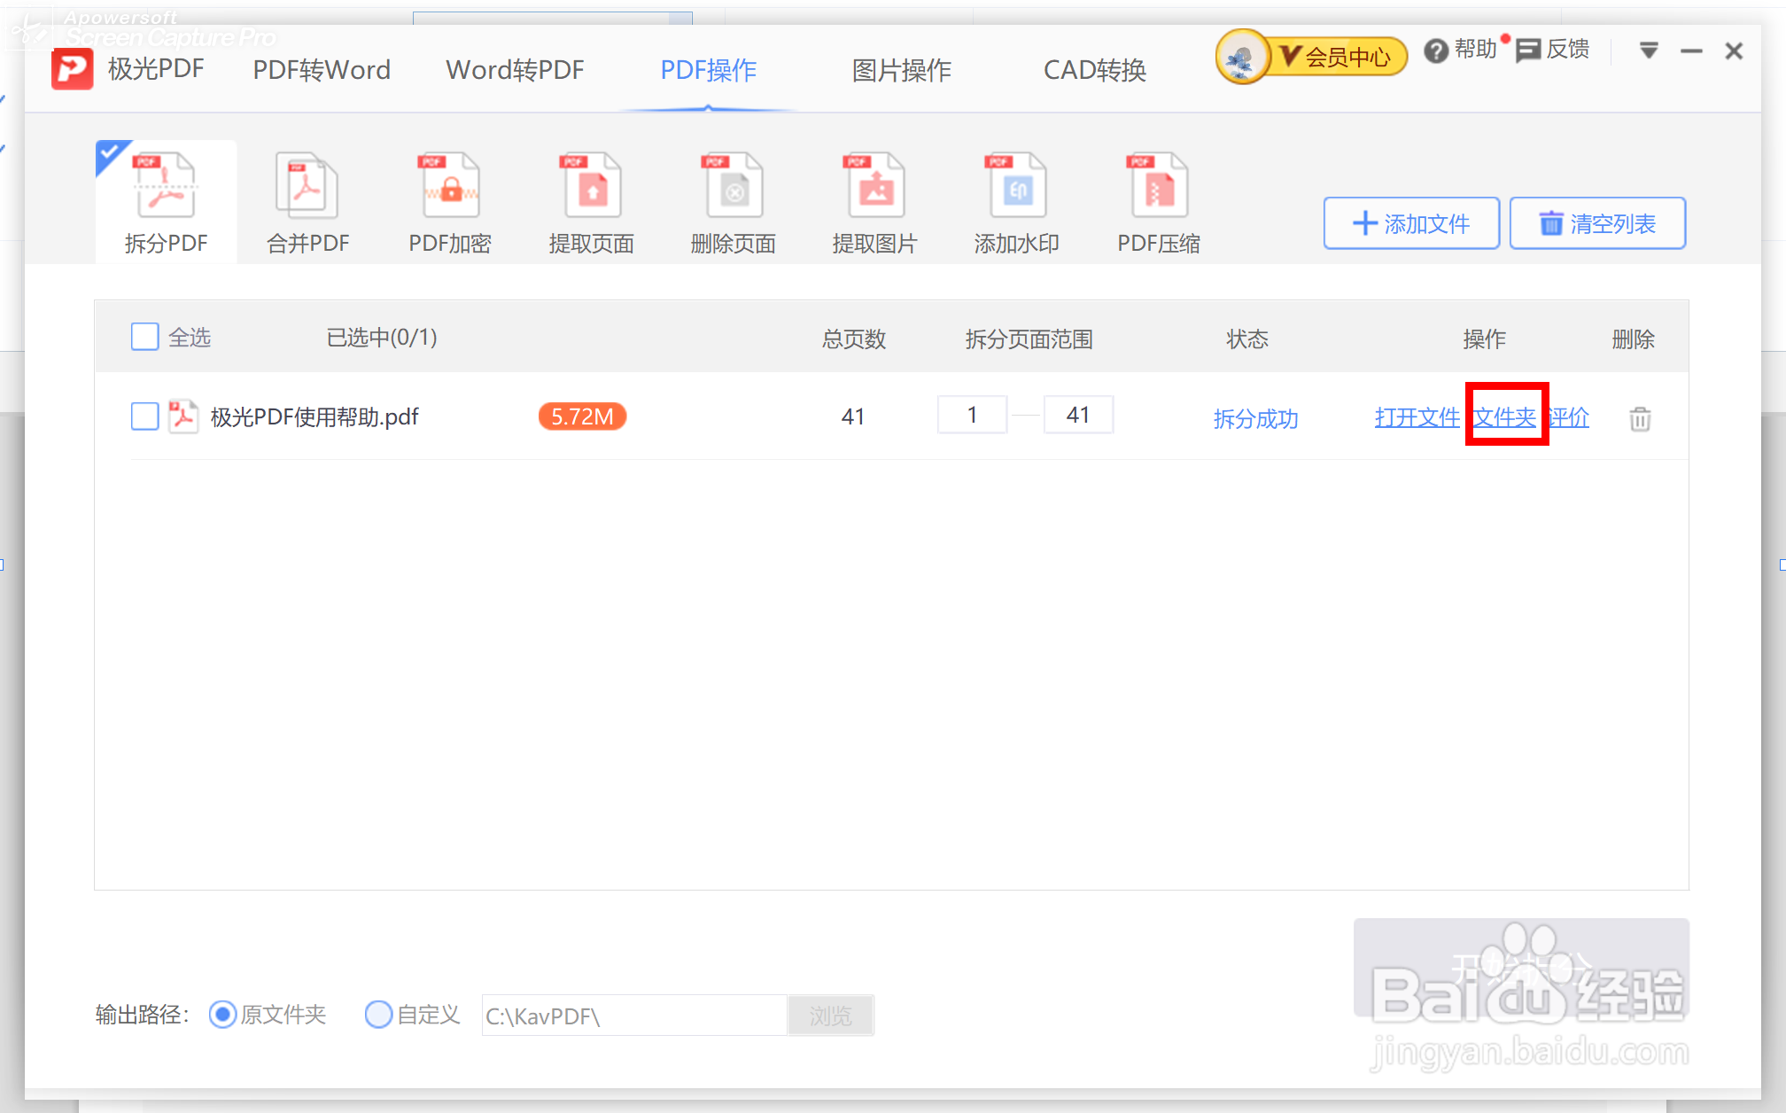Click the 拆分页面范围 column header
The width and height of the screenshot is (1786, 1113).
[1029, 339]
